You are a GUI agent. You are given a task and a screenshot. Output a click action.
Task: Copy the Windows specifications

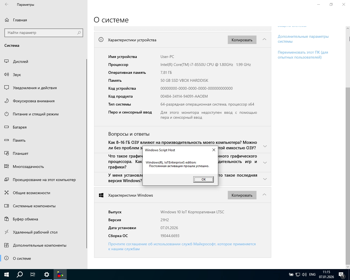(x=242, y=195)
